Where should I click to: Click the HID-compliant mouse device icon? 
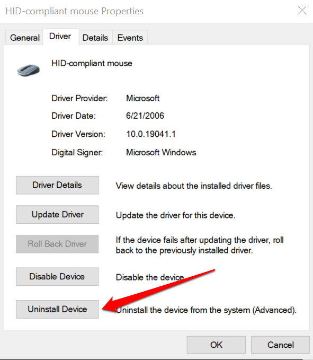click(x=29, y=71)
